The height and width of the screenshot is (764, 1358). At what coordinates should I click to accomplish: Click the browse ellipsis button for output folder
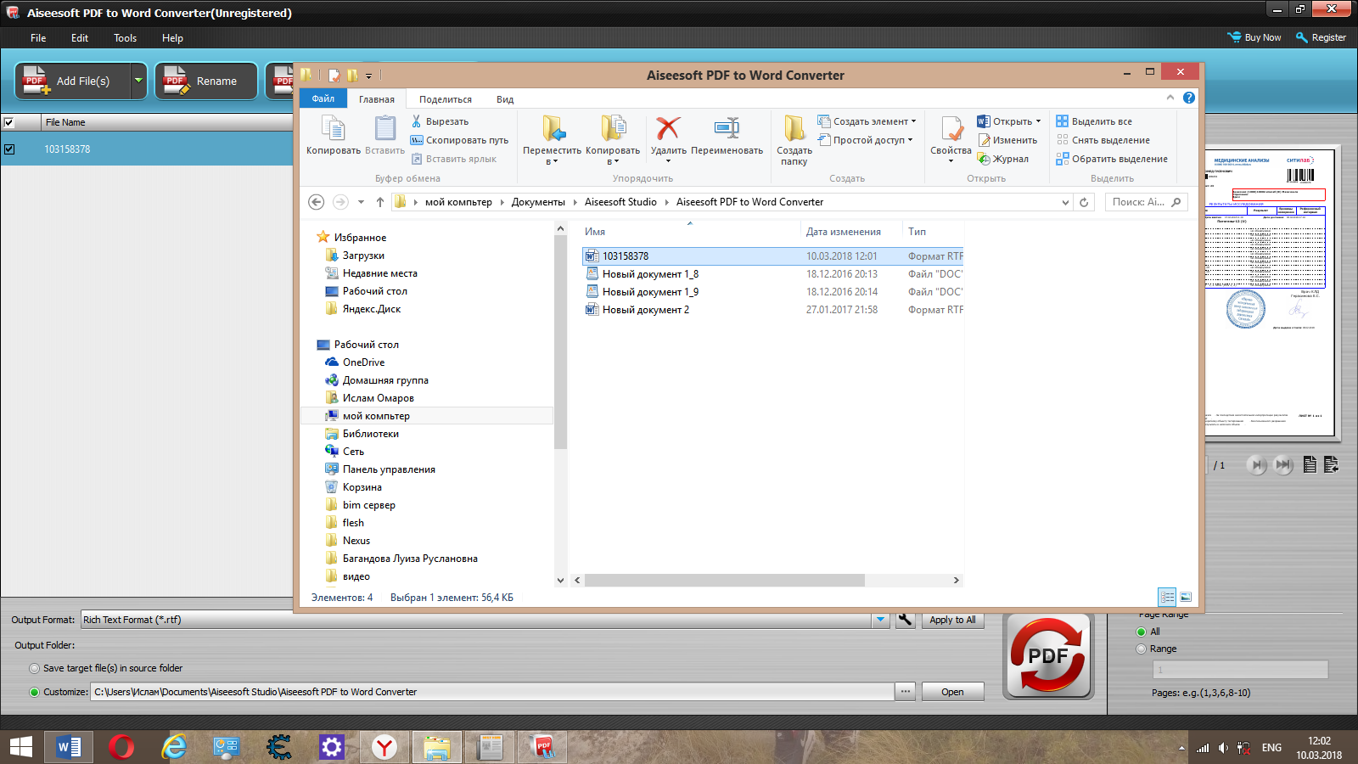pos(906,692)
